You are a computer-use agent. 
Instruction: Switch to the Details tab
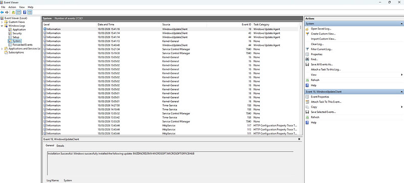click(x=60, y=146)
